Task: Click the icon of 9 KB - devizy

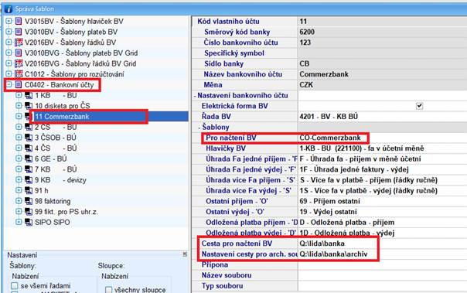Action: [29, 180]
